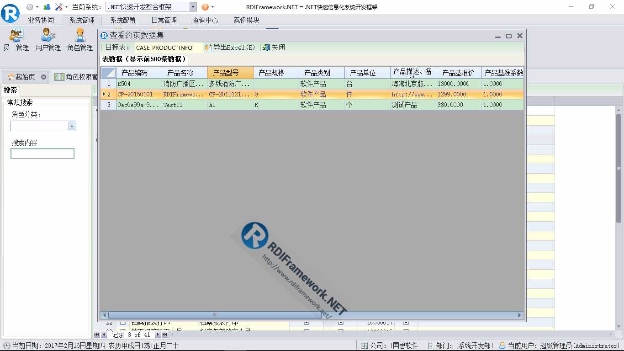The height and width of the screenshot is (351, 624).
Task: Switch to the 系统管理 ribbon tab
Action: 82,20
